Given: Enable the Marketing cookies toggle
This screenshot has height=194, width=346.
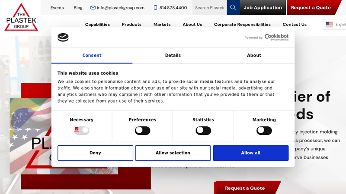Looking at the screenshot, I should click(x=264, y=131).
